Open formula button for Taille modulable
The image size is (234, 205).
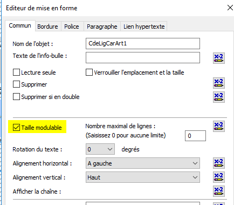(x=219, y=126)
